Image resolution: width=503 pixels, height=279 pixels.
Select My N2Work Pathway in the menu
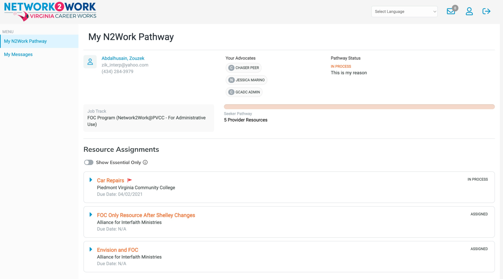(25, 41)
